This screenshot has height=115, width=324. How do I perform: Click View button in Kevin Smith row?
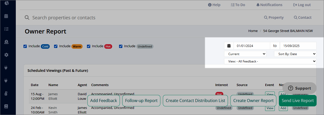coord(270,108)
